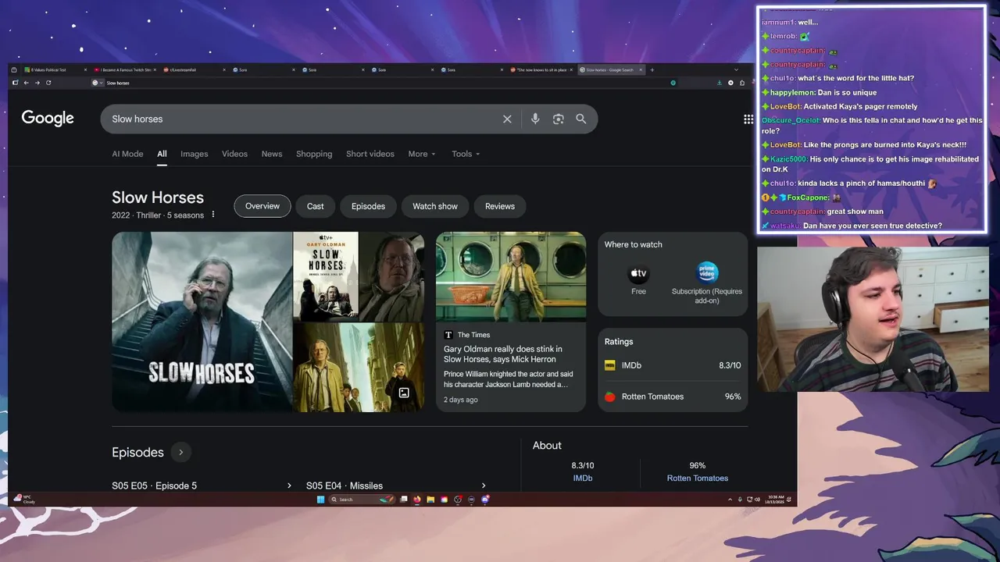Viewport: 1000px width, 562px height.
Task: Reload the page with the refresh icon
Action: (x=48, y=83)
